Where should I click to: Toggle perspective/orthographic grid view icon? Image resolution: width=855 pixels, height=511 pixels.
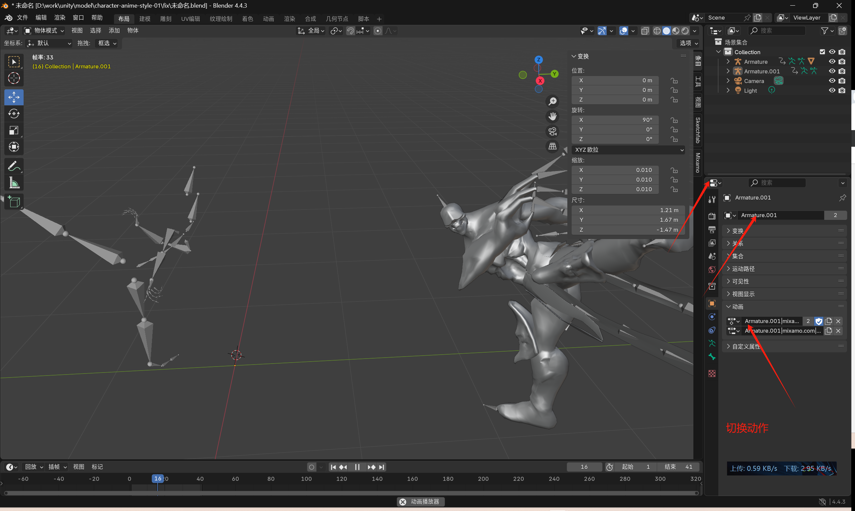point(552,146)
